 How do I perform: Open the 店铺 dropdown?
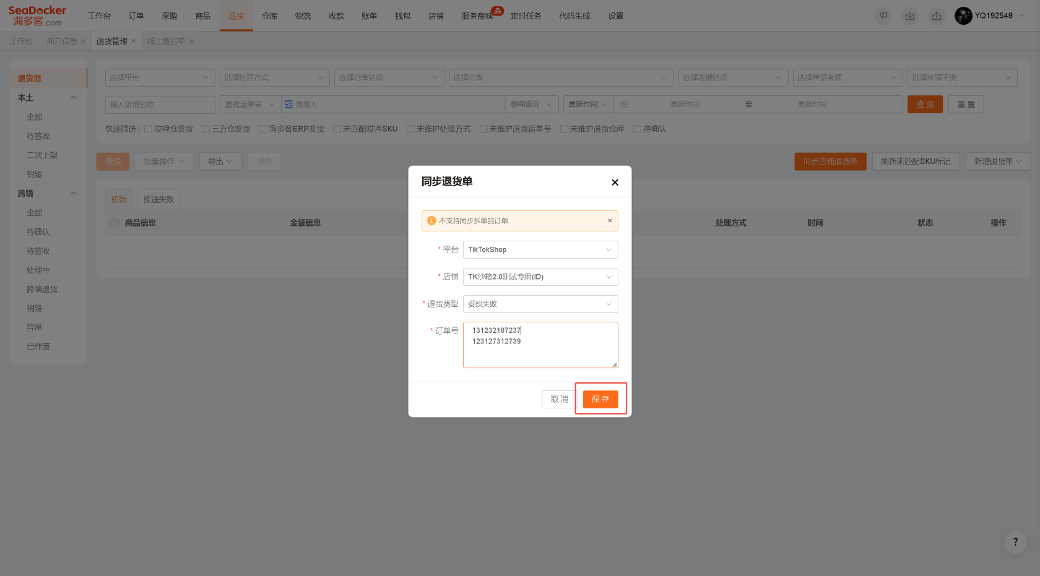click(540, 277)
